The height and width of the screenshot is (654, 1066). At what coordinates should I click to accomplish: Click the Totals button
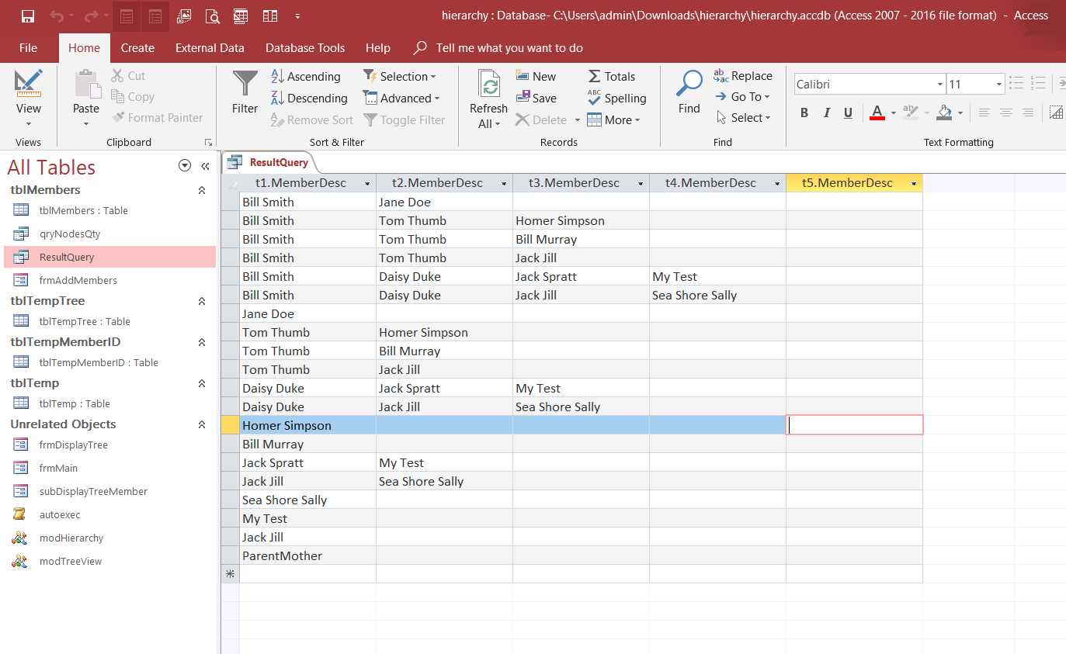611,76
